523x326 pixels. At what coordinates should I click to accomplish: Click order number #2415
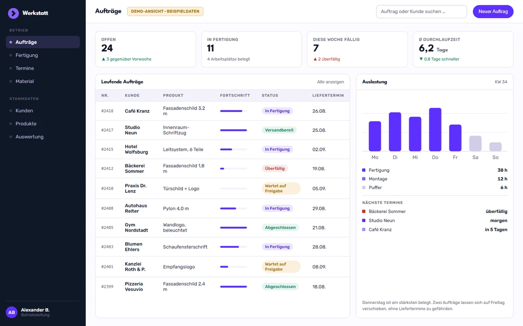coord(107,149)
